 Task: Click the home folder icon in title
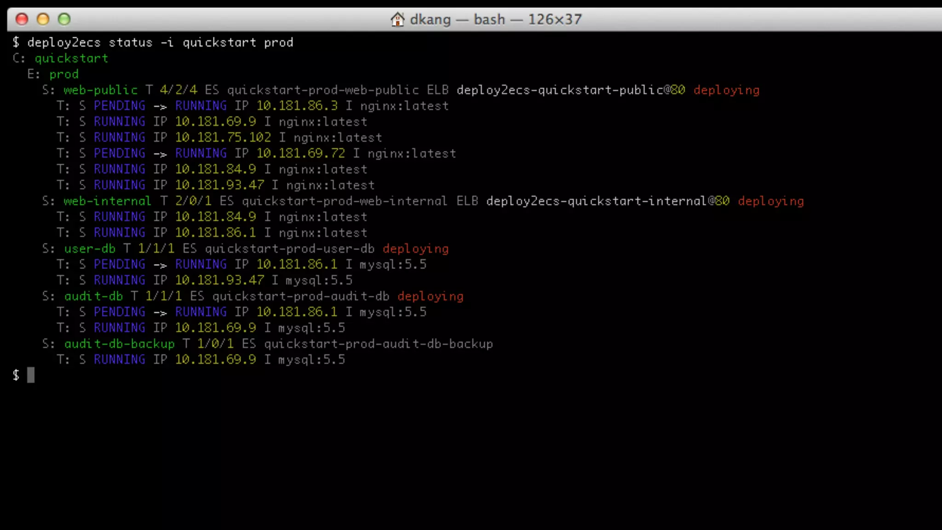(397, 19)
